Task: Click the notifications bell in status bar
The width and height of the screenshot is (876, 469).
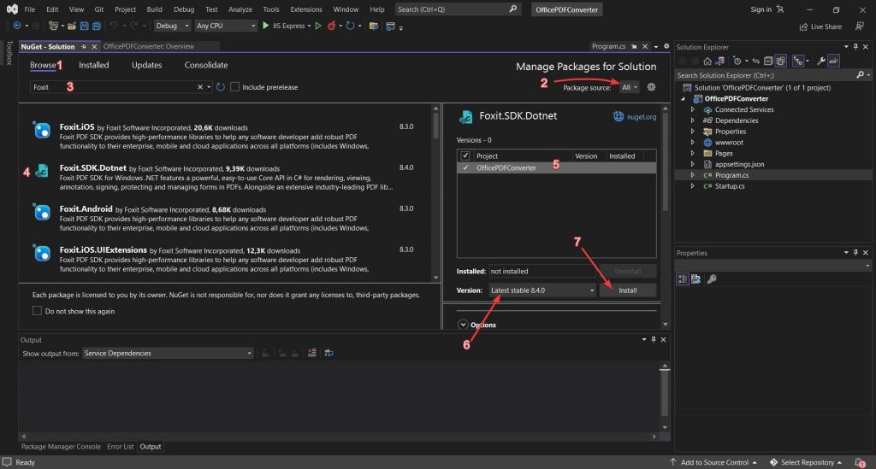Action: pos(859,462)
